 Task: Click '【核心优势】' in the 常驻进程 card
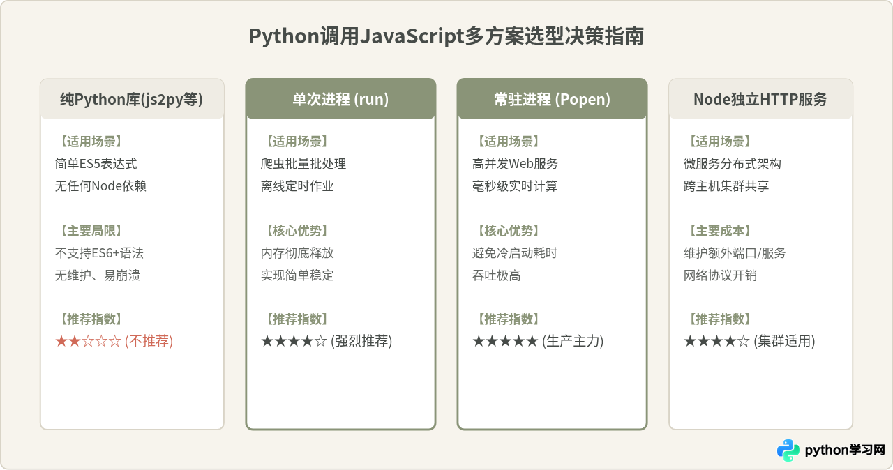pyautogui.click(x=506, y=231)
